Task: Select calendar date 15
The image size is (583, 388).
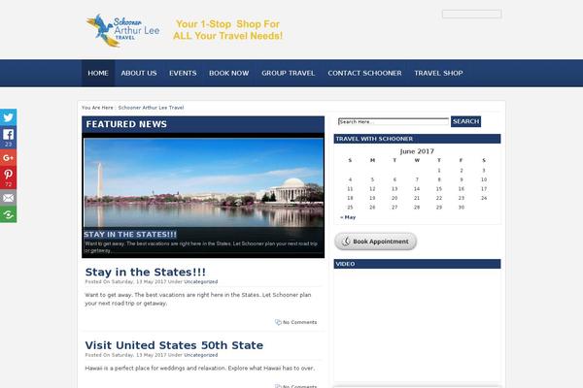Action: [439, 189]
